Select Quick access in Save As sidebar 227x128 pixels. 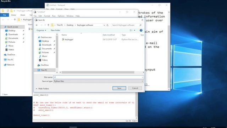[x=46, y=37]
